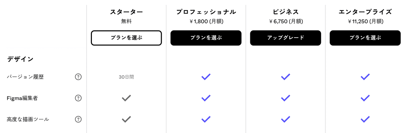Click プロフェッショナル checkmark for 高度な描画ツール
The height and width of the screenshot is (133, 407).
(x=206, y=119)
